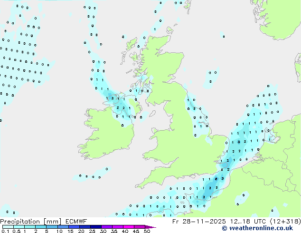Click the 0.5–1 mm legend color swatch
Image resolution: width=301 pixels, height=233 pixels.
click(x=19, y=227)
